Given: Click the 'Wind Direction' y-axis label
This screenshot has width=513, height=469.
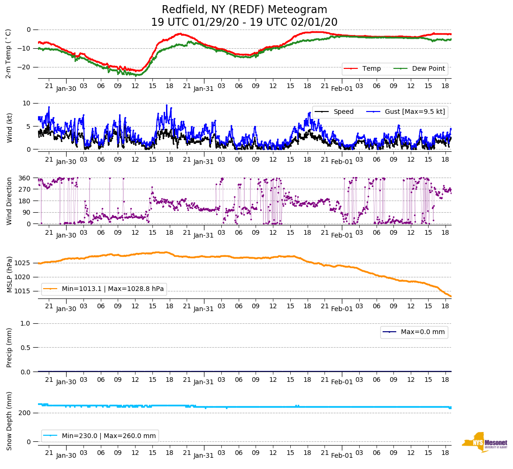Looking at the screenshot, I should tap(8, 201).
